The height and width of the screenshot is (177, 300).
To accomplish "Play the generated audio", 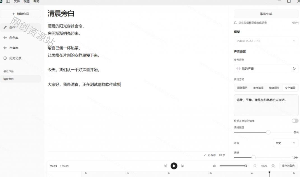I will (174, 166).
